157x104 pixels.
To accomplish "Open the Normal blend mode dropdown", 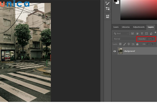I will pos(124,39).
